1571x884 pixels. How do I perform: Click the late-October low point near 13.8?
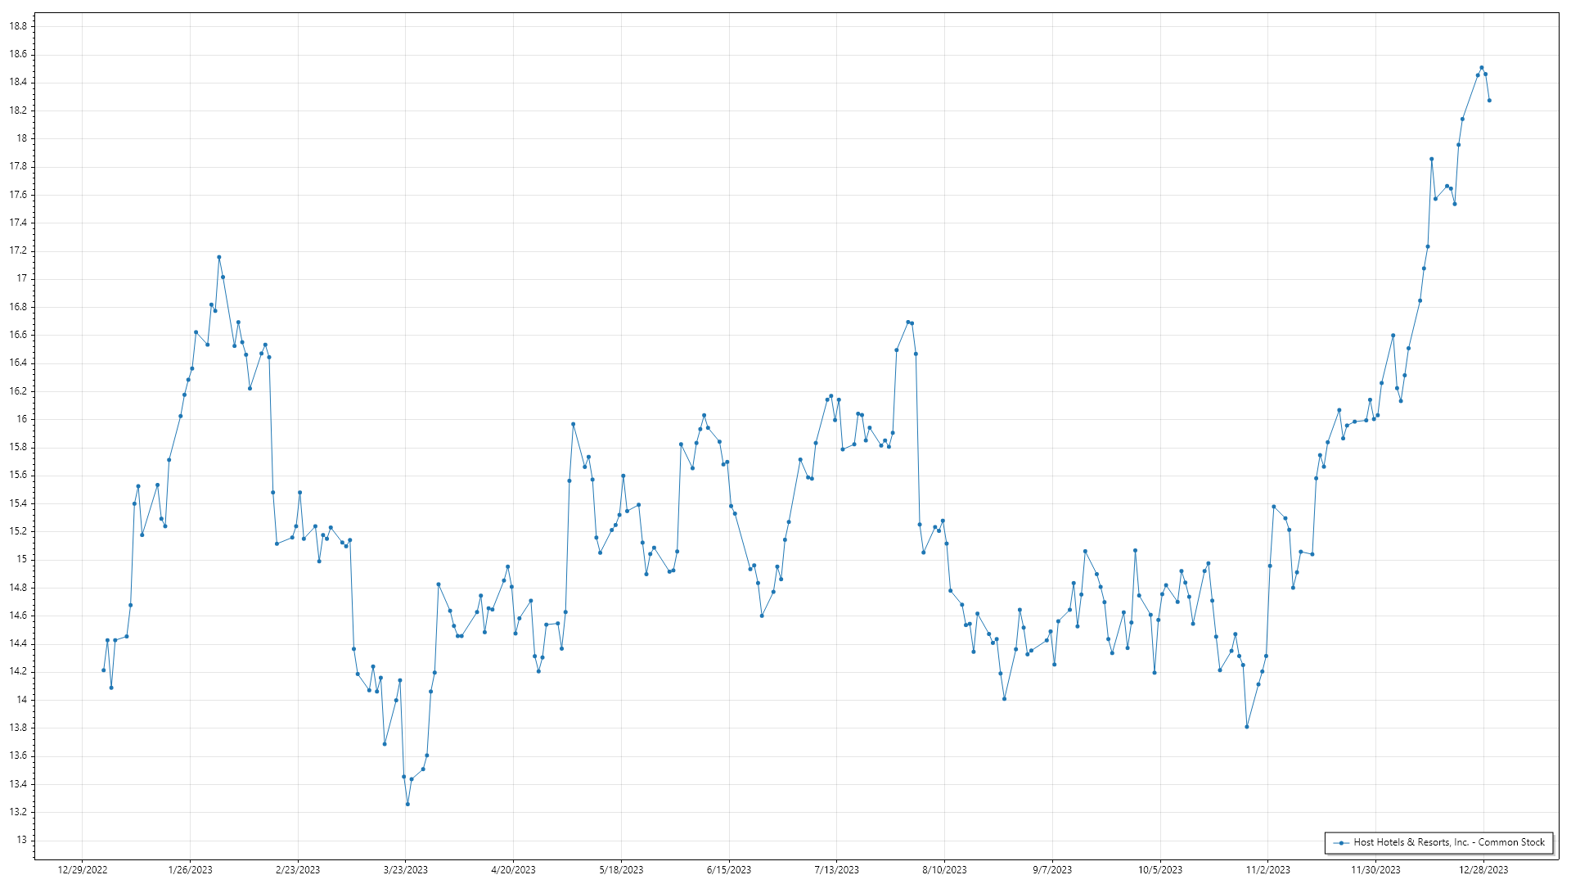pos(1247,727)
